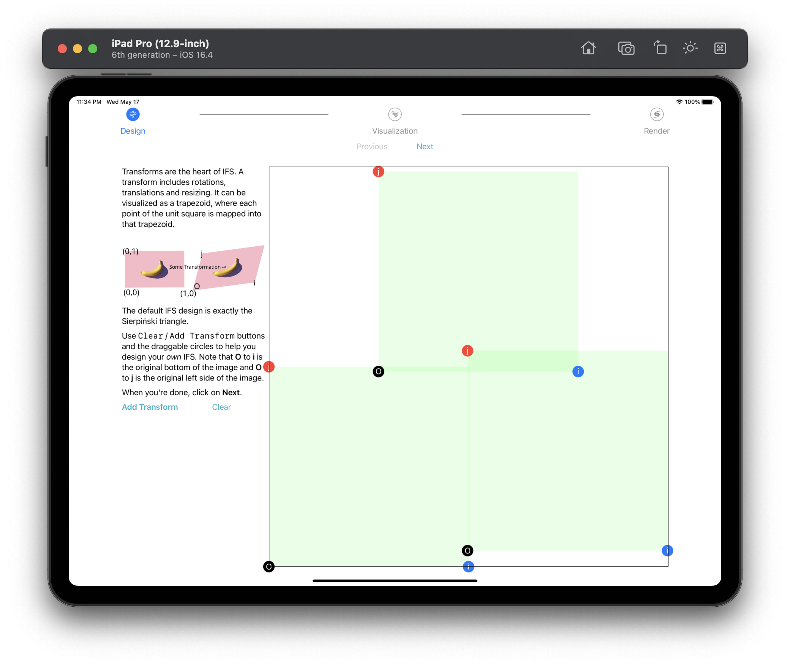Rotate the device with rotate icon
The image size is (790, 669).
(x=660, y=48)
